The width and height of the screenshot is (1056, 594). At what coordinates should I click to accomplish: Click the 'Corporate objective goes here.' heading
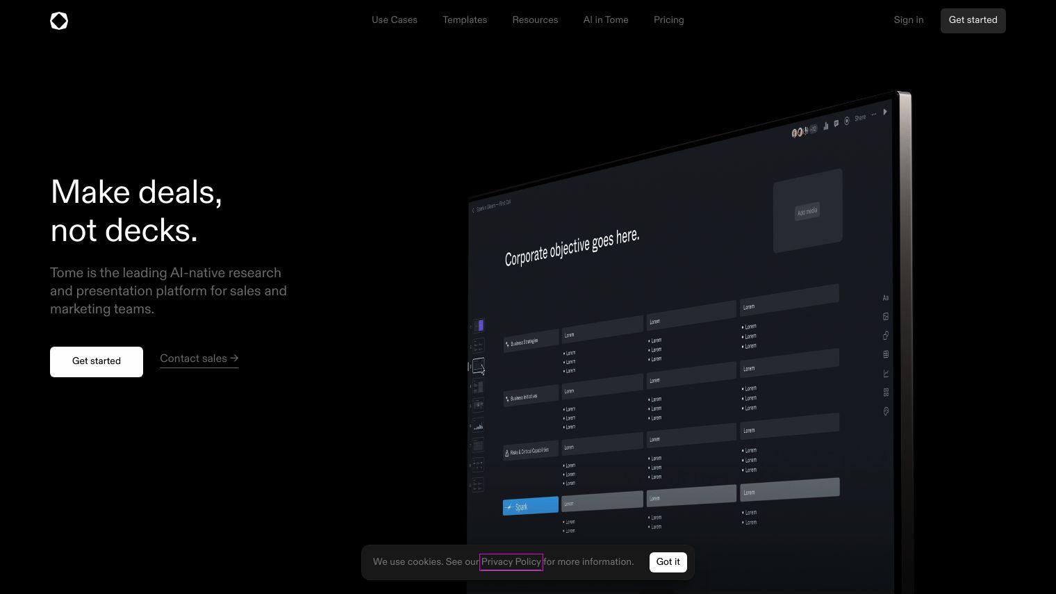click(572, 247)
